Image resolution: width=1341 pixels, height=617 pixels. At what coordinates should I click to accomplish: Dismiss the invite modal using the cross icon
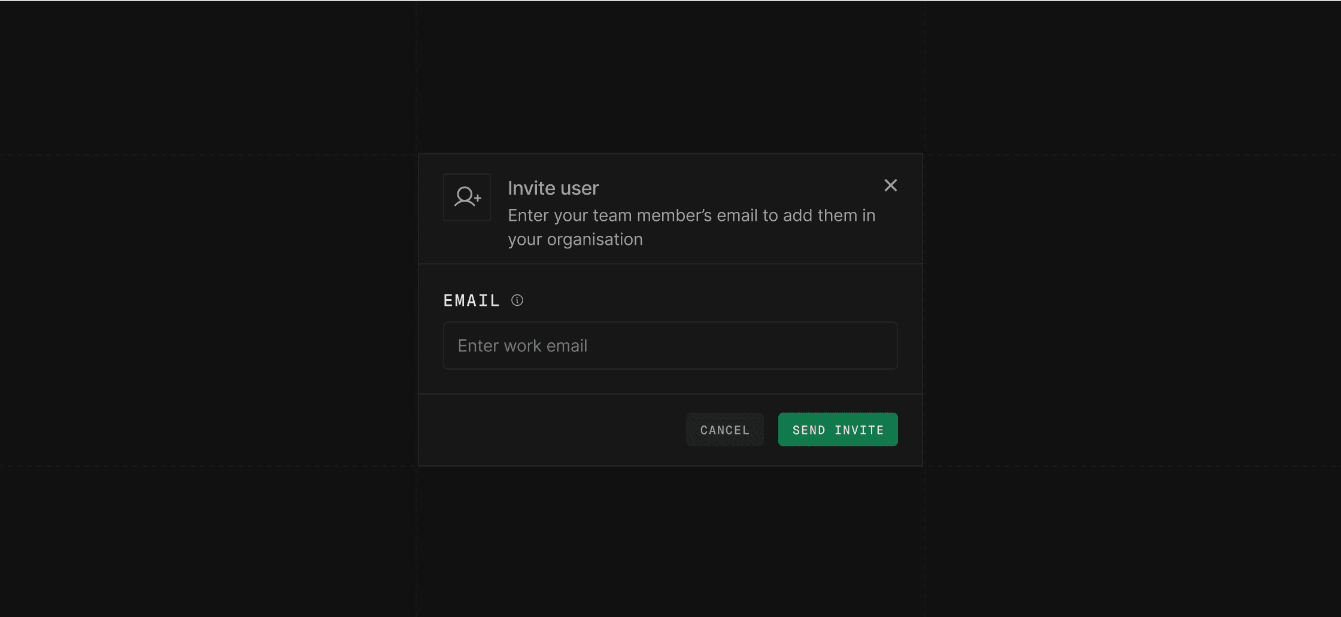pos(890,186)
